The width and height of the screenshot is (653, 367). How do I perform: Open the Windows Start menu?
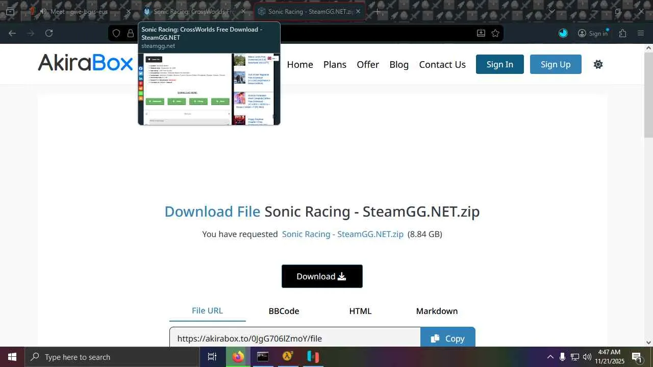tap(12, 357)
